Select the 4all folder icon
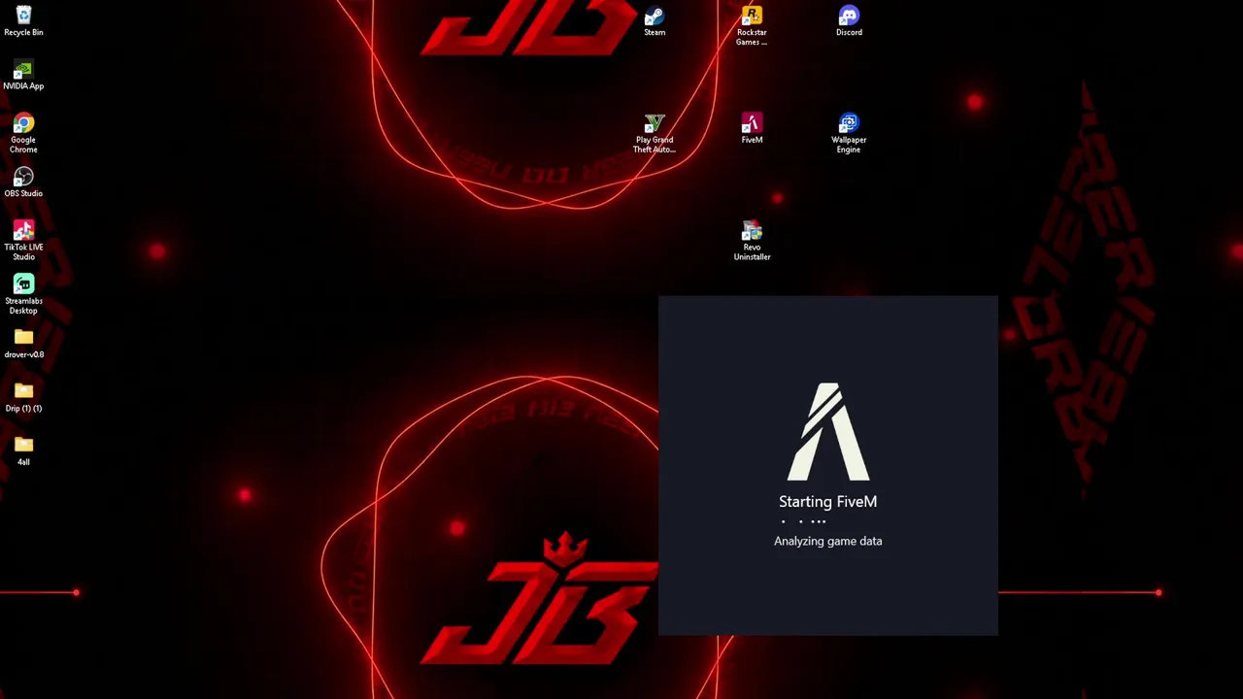This screenshot has width=1243, height=699. click(23, 450)
